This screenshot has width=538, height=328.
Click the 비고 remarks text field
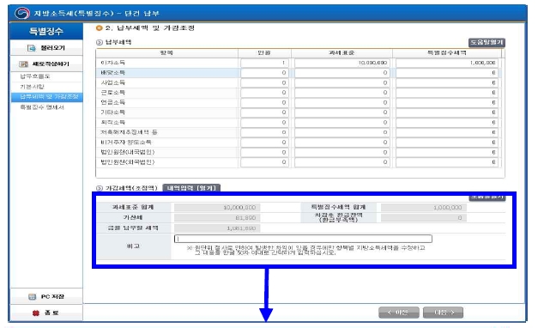coord(303,239)
